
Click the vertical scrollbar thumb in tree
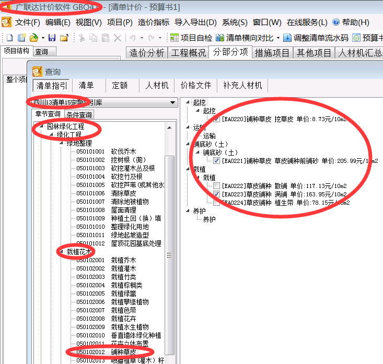tap(169, 255)
